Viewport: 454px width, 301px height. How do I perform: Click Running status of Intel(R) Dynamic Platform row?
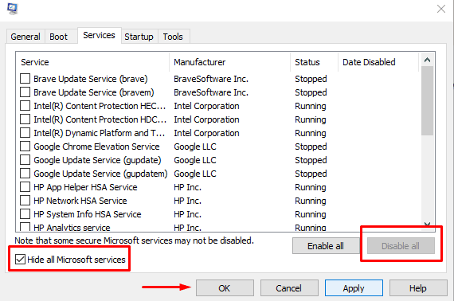(x=311, y=133)
